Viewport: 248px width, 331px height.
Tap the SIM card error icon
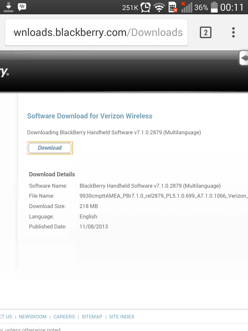[173, 7]
